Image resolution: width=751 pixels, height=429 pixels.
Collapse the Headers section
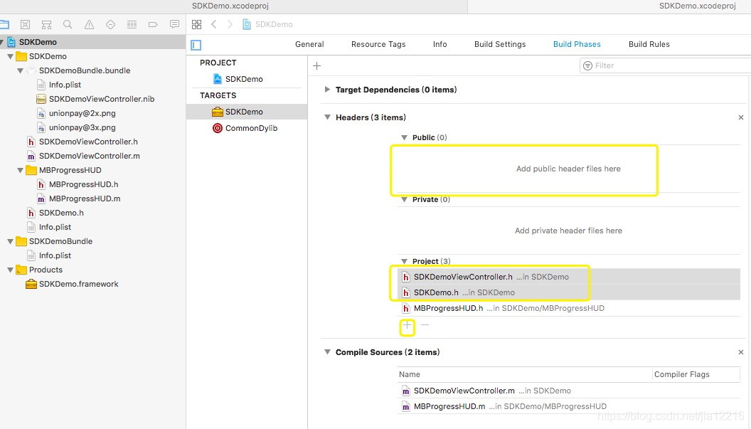[327, 117]
